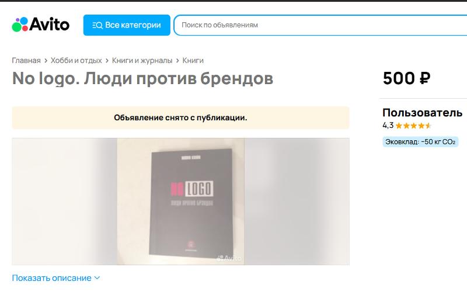The image size is (467, 295).
Task: Click the Эковклад −50 кг CO₂ badge
Action: (x=420, y=142)
